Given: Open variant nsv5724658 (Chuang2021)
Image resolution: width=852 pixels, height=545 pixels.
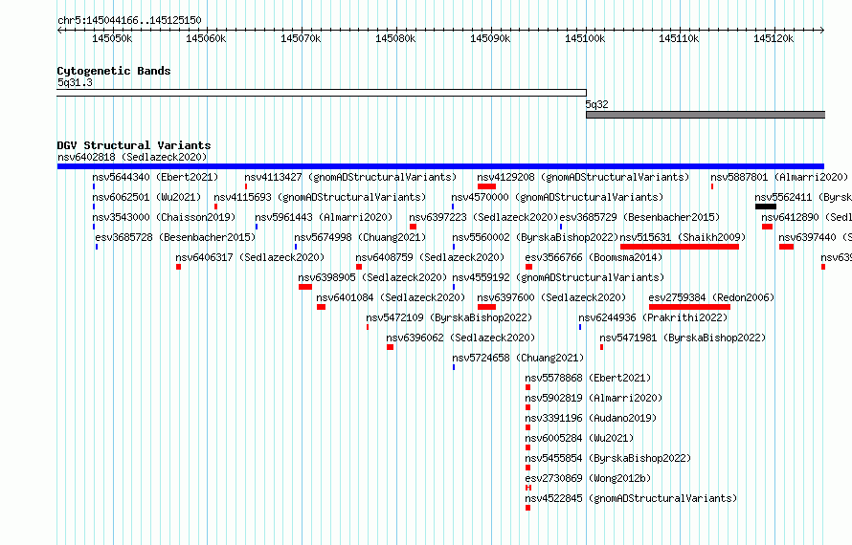Looking at the screenshot, I should (x=518, y=358).
